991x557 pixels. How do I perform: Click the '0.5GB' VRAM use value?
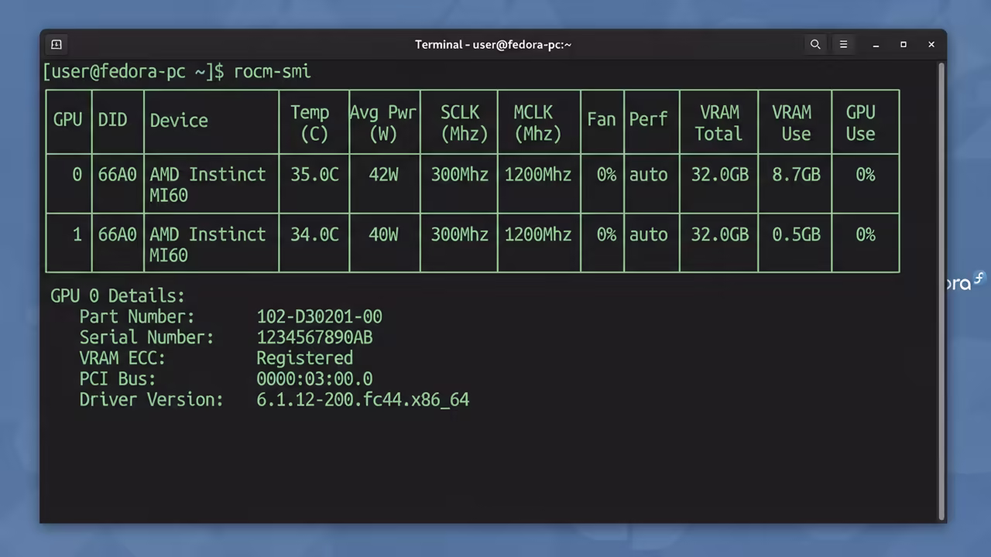[x=796, y=234]
